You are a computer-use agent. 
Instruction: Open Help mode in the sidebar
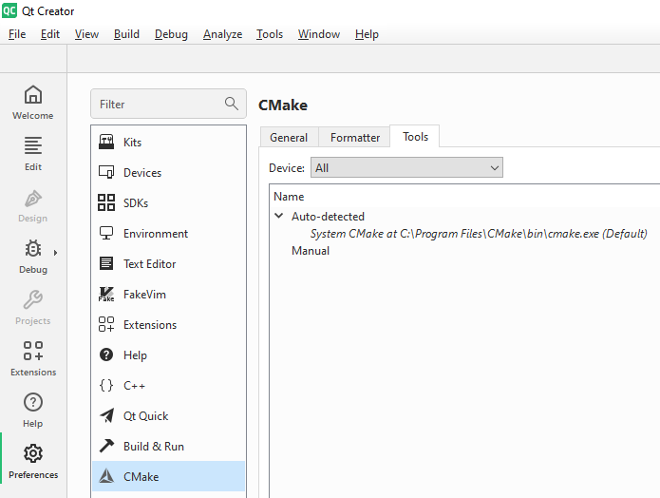[33, 411]
